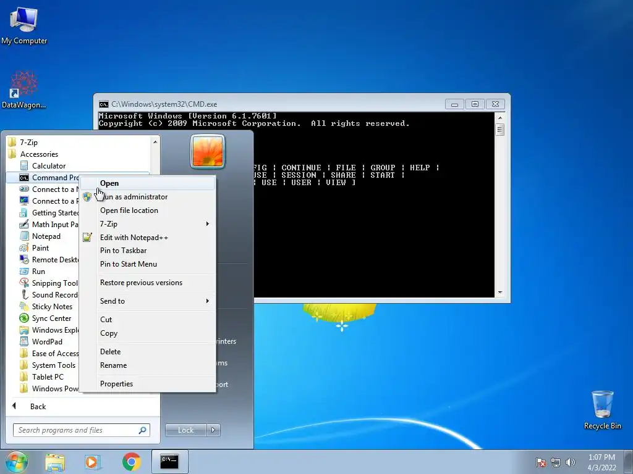
Task: Choose Restore previous versions
Action: (x=148, y=283)
